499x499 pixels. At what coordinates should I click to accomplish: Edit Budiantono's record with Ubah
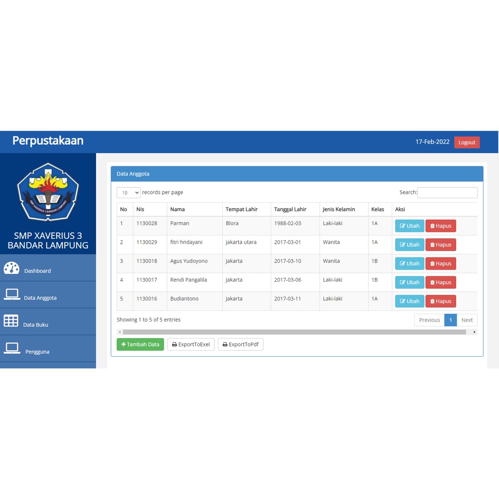409,301
